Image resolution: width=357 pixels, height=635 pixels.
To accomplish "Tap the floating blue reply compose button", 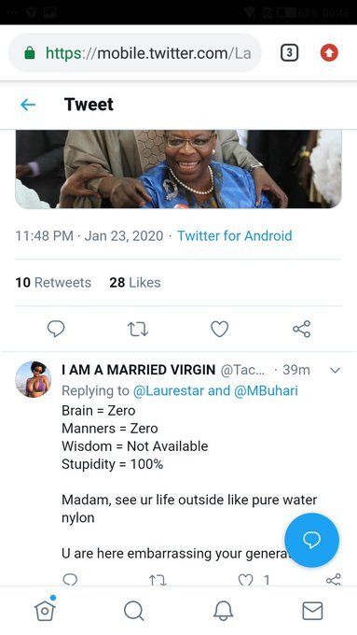I will 311,540.
